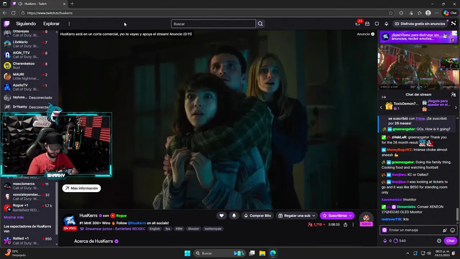Click the Comprar Bits button
This screenshot has height=259, width=460.
[257, 215]
